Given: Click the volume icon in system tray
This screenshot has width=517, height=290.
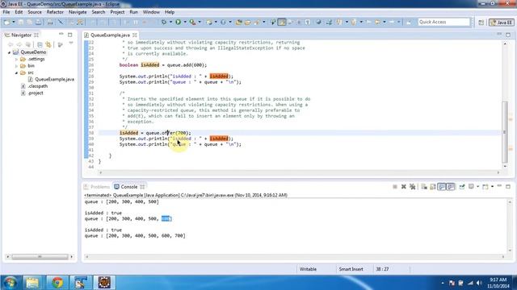Looking at the screenshot, I should (x=479, y=283).
